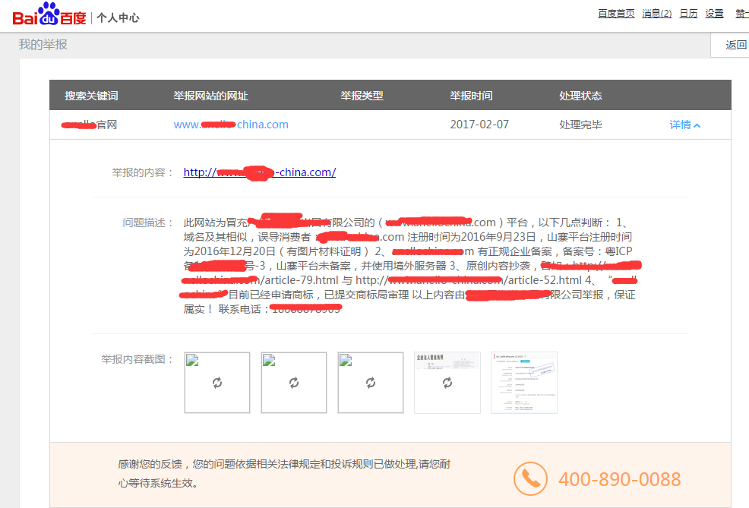This screenshot has width=749, height=508.
Task: Select the fifth report screenshot thumbnail
Action: click(x=523, y=383)
